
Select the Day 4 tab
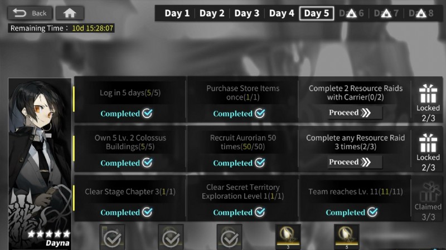coord(281,13)
